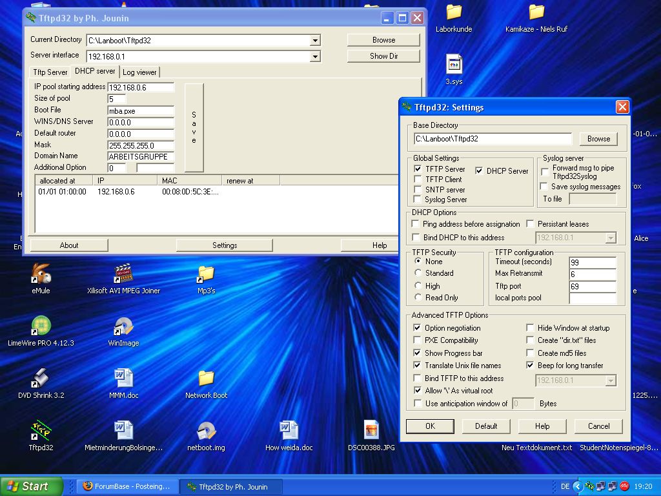
Task: Click the red tray icon beside clock
Action: pos(625,486)
